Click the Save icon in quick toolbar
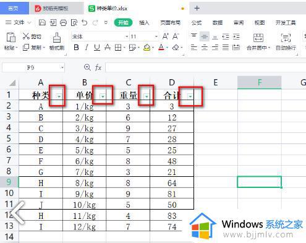 [42, 22]
